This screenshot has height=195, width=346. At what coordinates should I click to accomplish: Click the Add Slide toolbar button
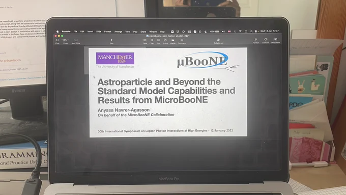[76, 41]
